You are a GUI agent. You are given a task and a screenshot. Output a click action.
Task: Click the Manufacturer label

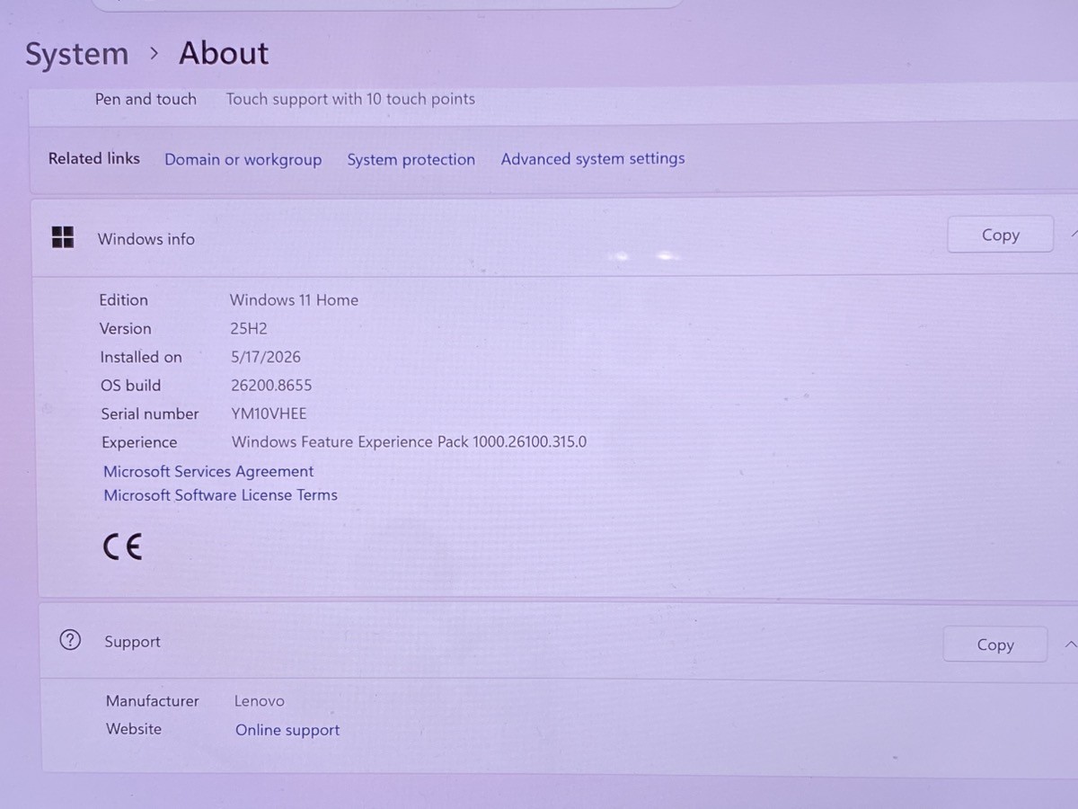(153, 700)
